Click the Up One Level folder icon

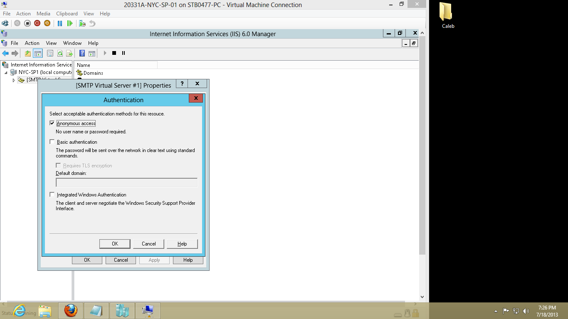click(x=28, y=53)
